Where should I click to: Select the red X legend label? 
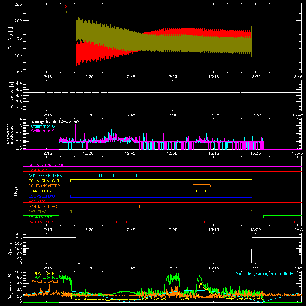click(66, 7)
